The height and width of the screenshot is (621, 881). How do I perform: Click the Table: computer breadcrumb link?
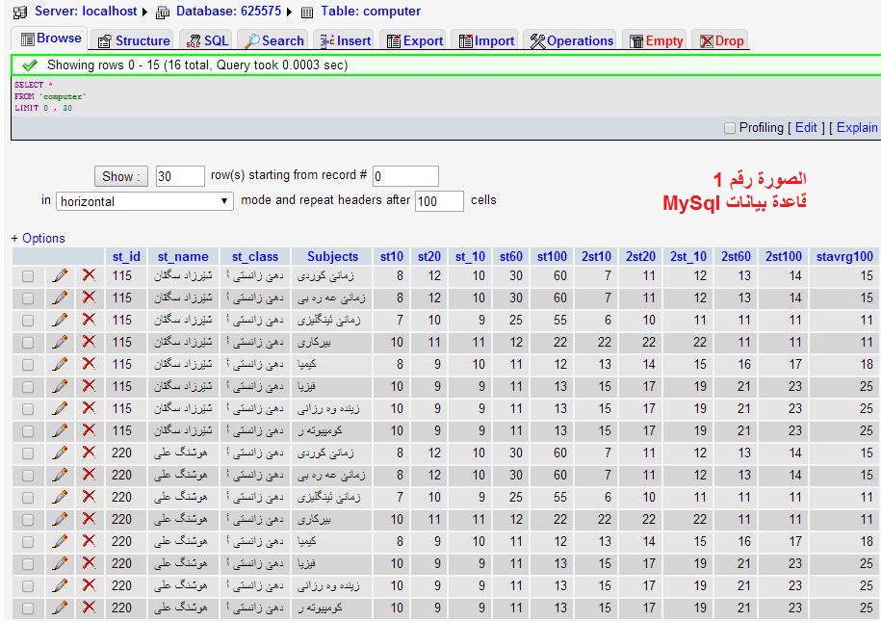tap(371, 12)
